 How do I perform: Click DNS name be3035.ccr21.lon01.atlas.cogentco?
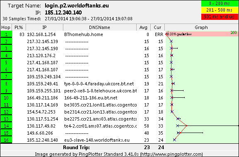tap(101, 105)
